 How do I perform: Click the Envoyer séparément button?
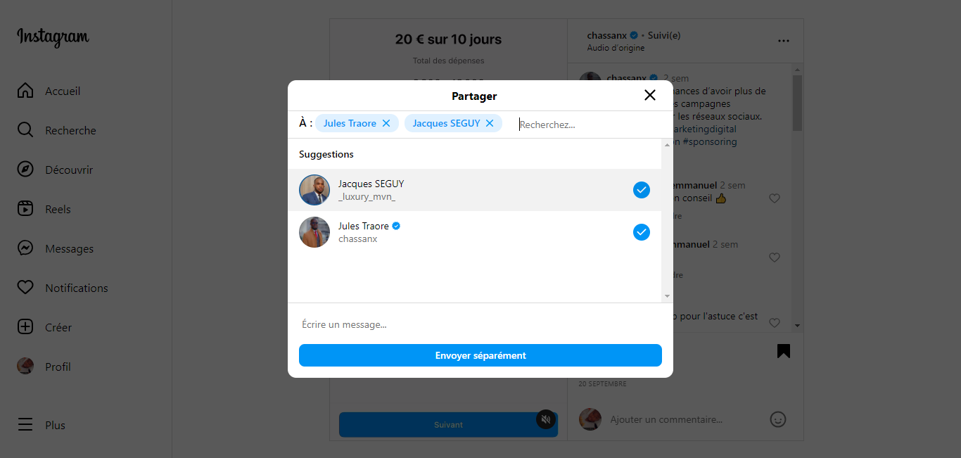pyautogui.click(x=480, y=355)
